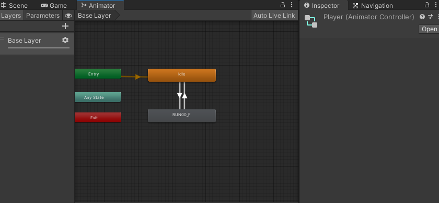439x203 pixels.
Task: Open Base Layer gear settings
Action: tap(65, 40)
